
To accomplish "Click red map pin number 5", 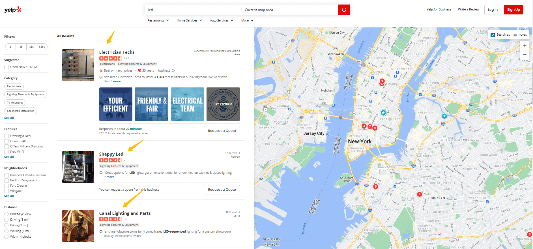I will (376, 186).
